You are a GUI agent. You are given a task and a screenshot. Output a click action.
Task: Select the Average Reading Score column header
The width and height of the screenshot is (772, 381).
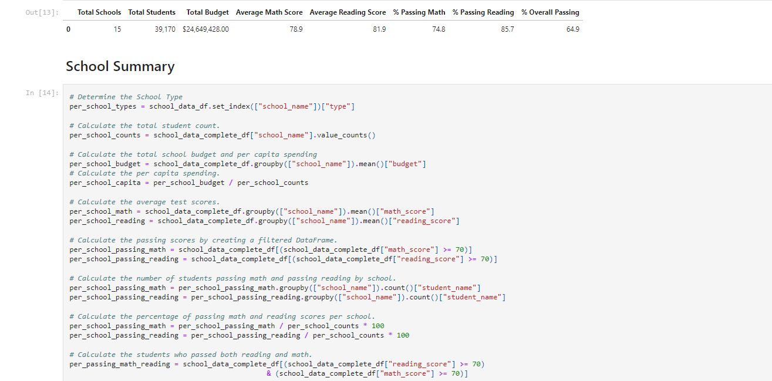pos(348,12)
